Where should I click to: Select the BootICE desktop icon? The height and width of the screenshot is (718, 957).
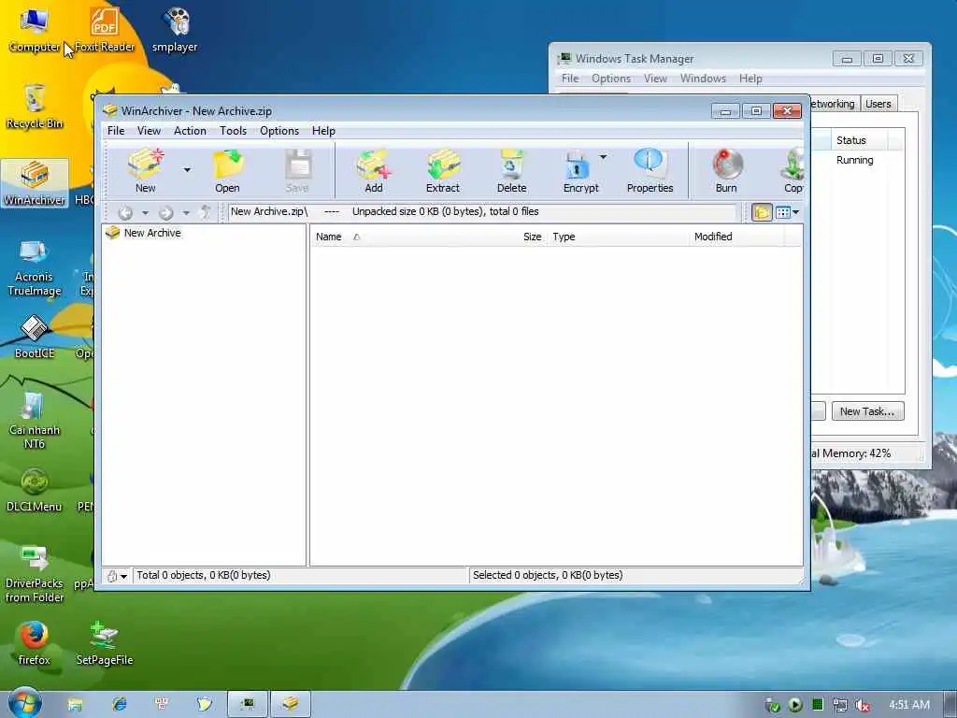35,337
